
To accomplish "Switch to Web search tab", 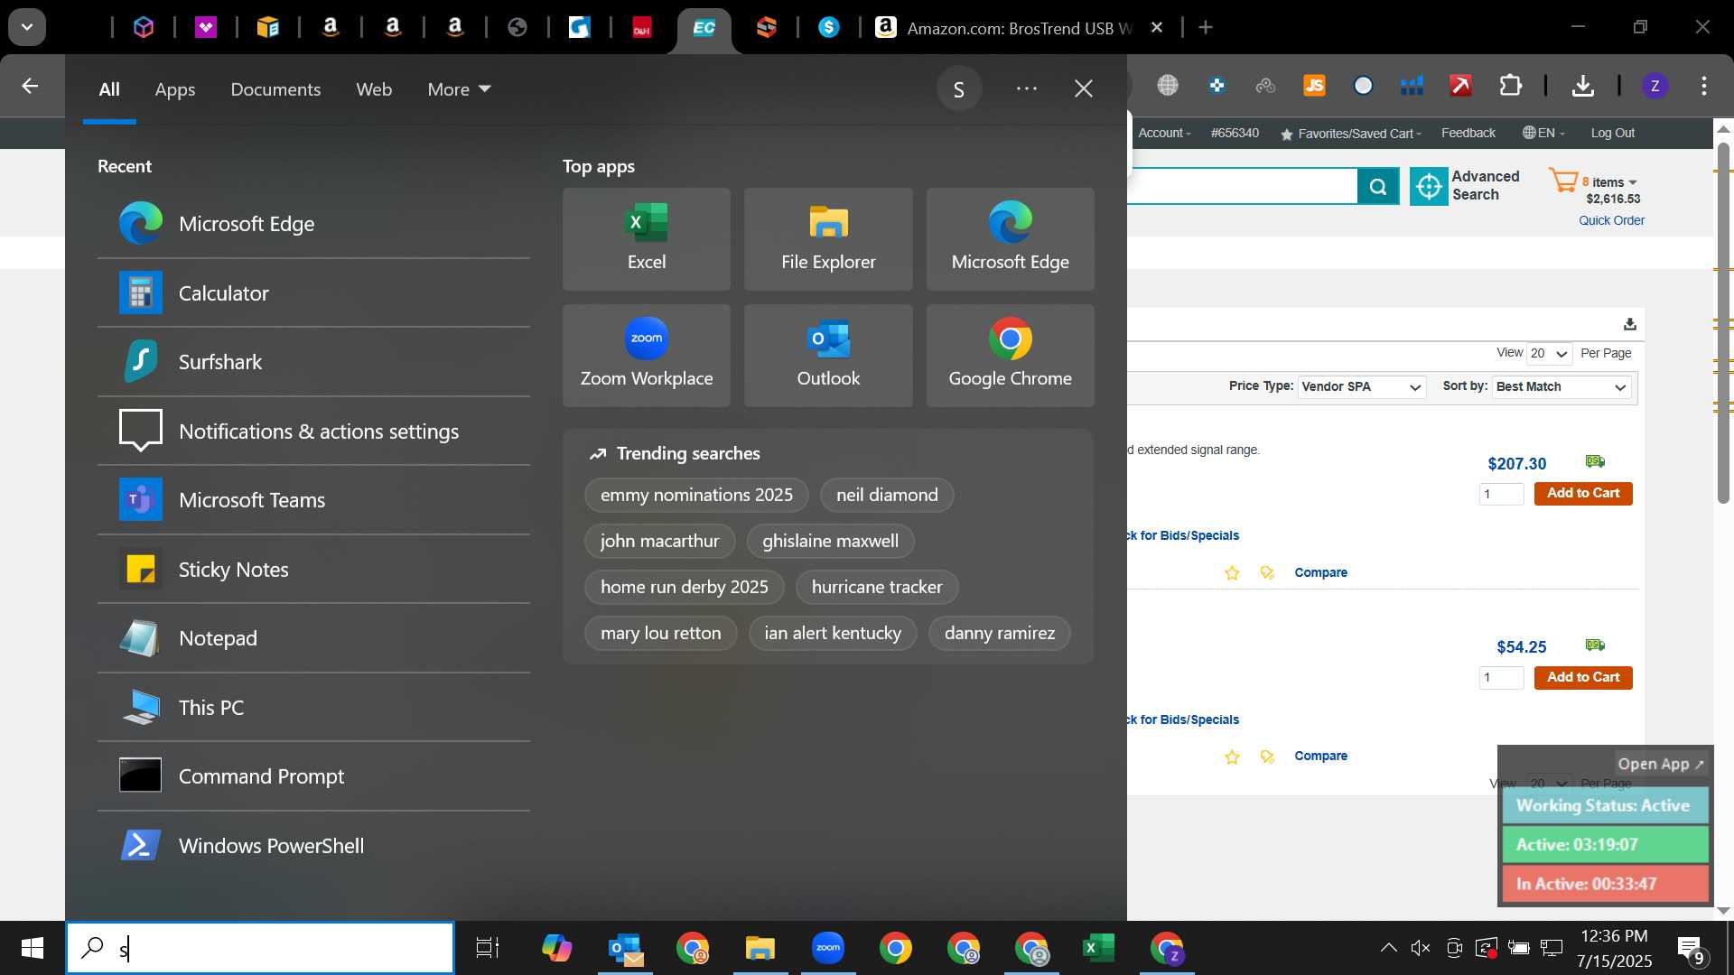I will point(374,89).
